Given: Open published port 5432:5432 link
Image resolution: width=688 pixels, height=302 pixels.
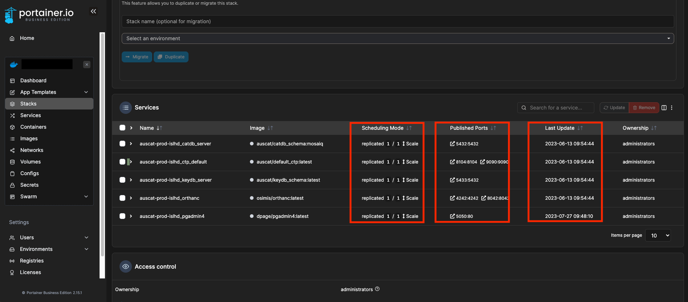Looking at the screenshot, I should [x=464, y=144].
